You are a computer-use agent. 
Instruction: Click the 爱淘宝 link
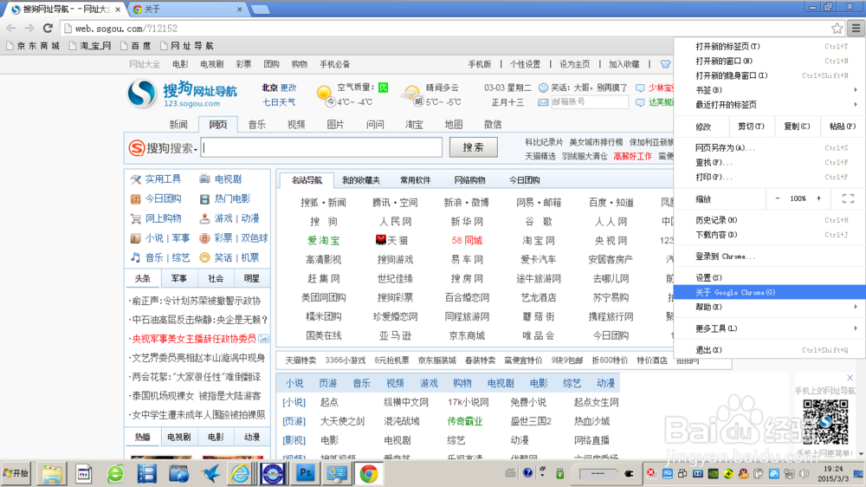(x=324, y=240)
